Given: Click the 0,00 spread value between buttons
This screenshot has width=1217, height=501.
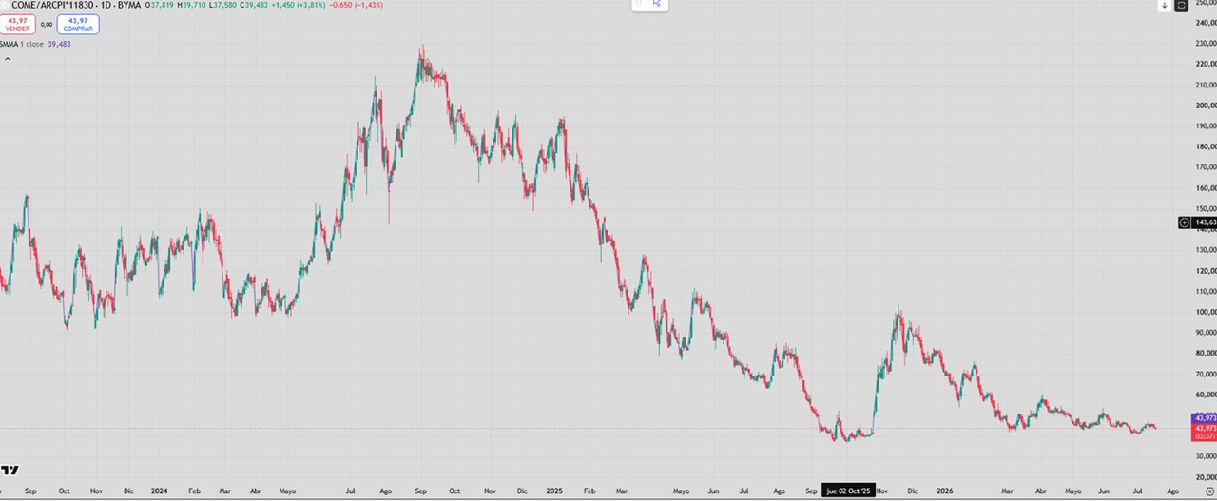Looking at the screenshot, I should pos(47,25).
